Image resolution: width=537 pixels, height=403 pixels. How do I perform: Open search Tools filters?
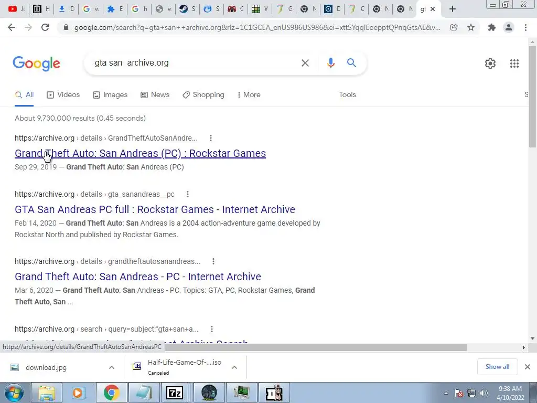(347, 95)
